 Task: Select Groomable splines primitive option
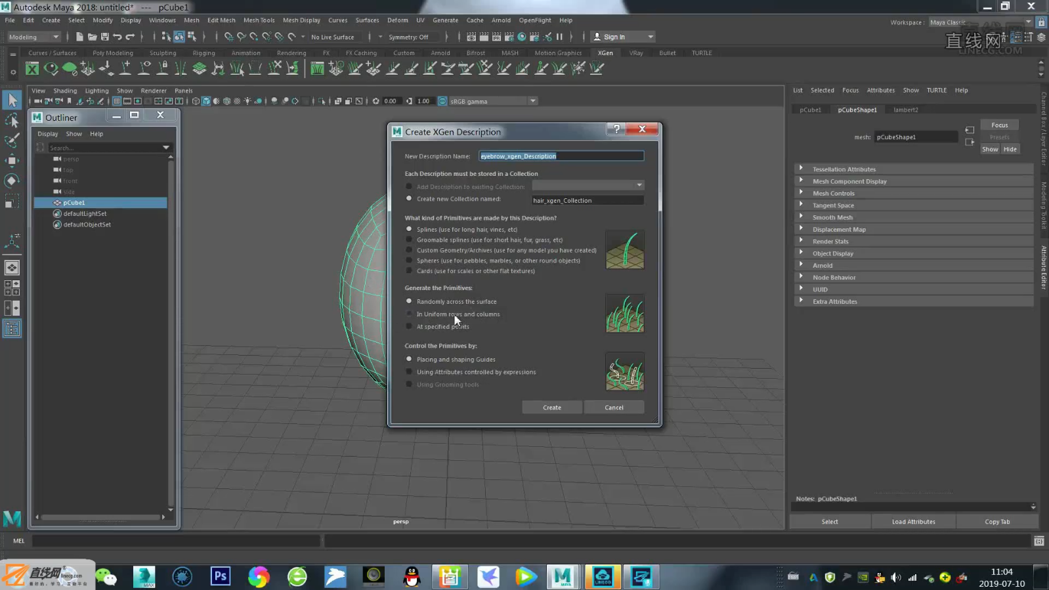409,240
